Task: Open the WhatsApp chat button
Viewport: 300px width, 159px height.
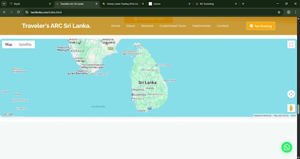Action: coord(287,147)
